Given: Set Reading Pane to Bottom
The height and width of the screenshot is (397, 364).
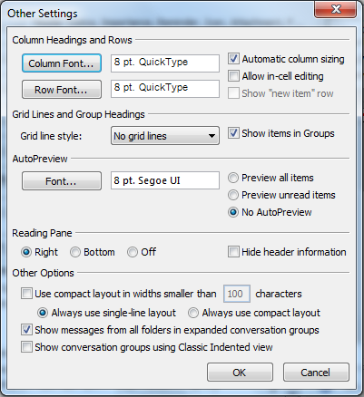Looking at the screenshot, I should point(75,252).
